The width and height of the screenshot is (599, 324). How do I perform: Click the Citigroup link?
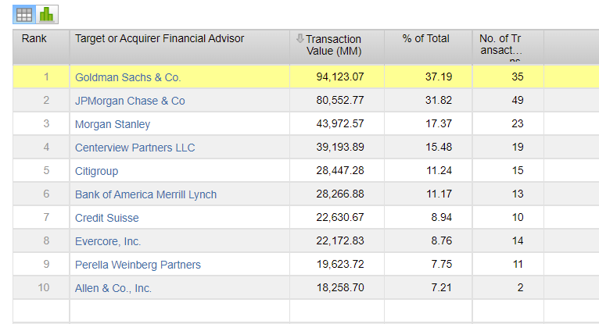[99, 171]
